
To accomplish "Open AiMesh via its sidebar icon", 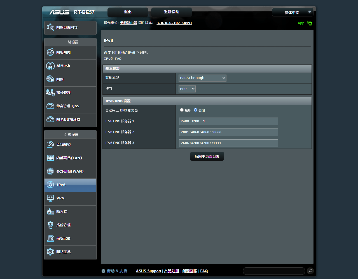I will [50, 66].
